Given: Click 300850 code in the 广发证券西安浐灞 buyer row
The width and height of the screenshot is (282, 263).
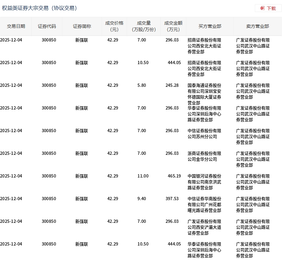Looking at the screenshot, I should (x=49, y=221).
